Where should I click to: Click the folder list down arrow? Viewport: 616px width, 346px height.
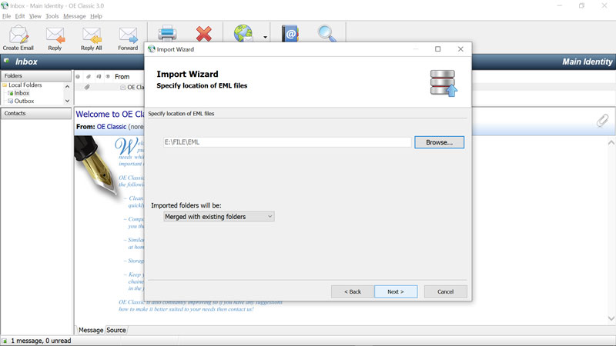coord(67,101)
